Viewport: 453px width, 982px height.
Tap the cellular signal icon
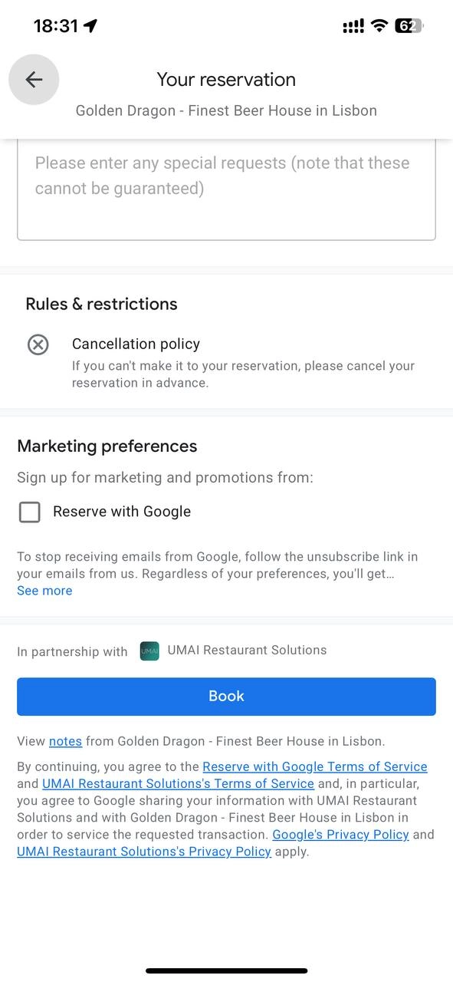(x=353, y=26)
